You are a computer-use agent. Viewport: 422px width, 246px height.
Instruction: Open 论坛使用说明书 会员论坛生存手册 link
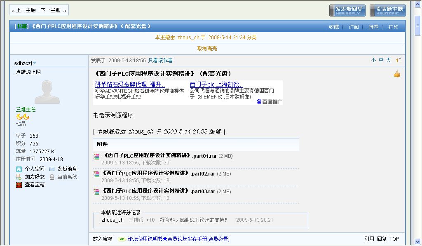click(x=179, y=239)
